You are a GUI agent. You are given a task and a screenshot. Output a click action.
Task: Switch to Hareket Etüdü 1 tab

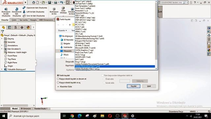[x=41, y=109]
